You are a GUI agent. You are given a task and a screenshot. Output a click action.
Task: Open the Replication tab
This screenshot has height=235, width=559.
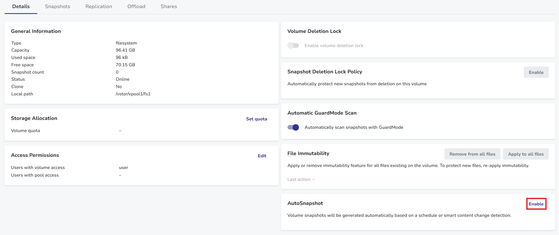point(99,7)
